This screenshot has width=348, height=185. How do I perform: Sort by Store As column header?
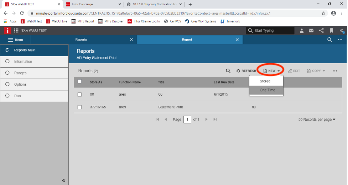(x=96, y=82)
